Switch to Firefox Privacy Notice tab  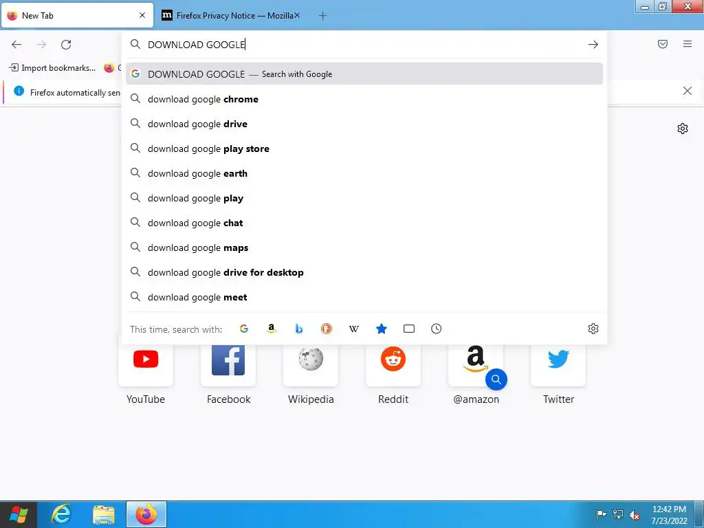point(231,16)
